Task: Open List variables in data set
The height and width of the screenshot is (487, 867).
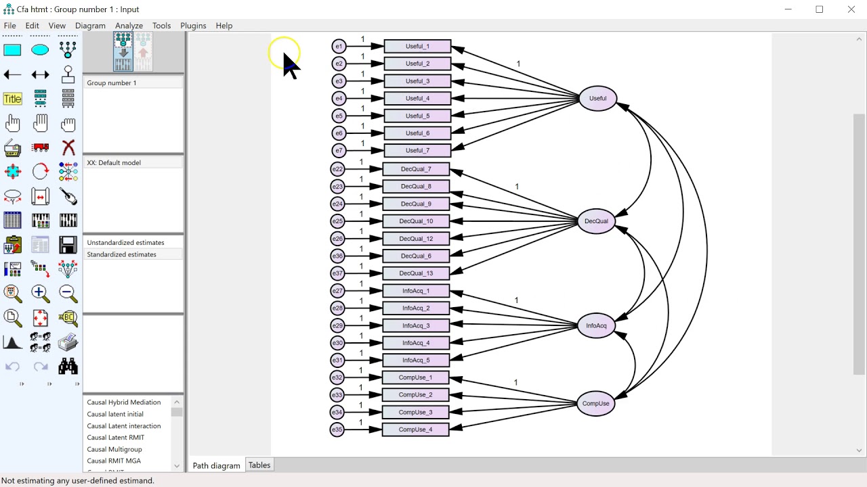Action: pos(68,99)
